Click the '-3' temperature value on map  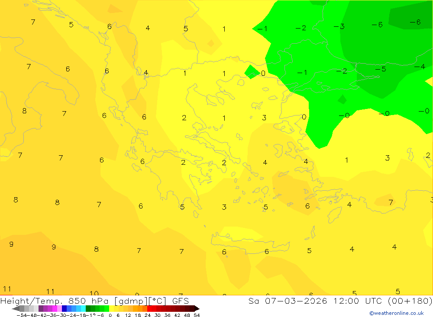(339, 26)
